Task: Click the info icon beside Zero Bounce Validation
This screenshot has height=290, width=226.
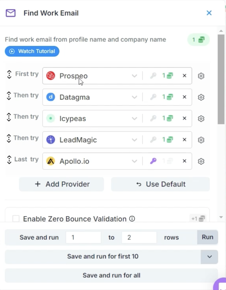Action: [x=132, y=219]
